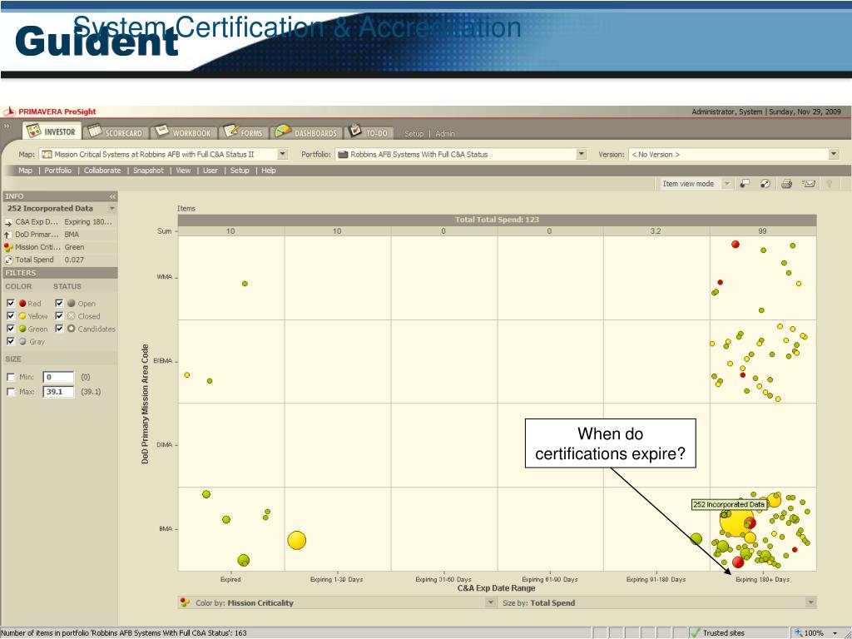The image size is (852, 639).
Task: Open the Map menu
Action: coord(25,170)
